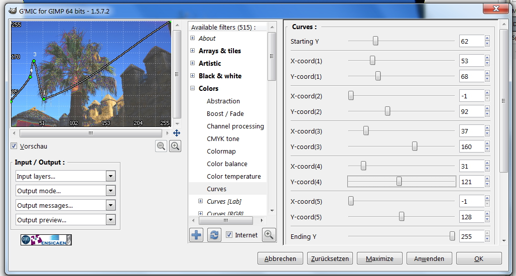Click the Available filters (515) header
Image resolution: width=516 pixels, height=276 pixels.
click(x=223, y=27)
